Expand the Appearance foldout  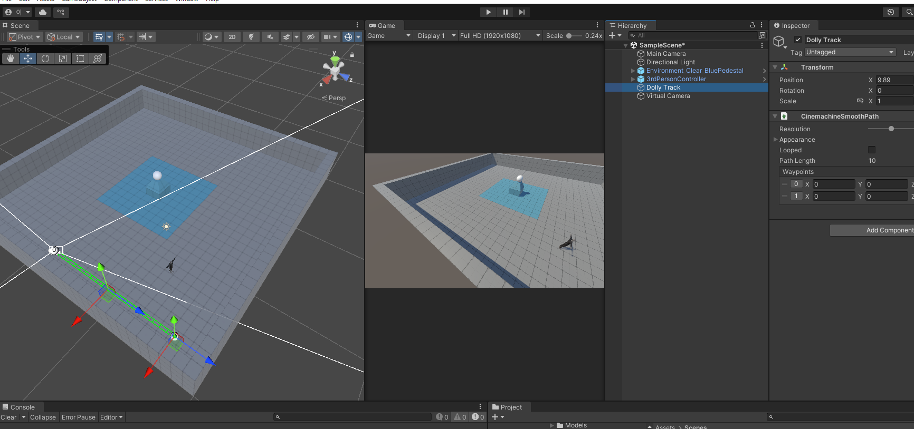[x=776, y=140]
